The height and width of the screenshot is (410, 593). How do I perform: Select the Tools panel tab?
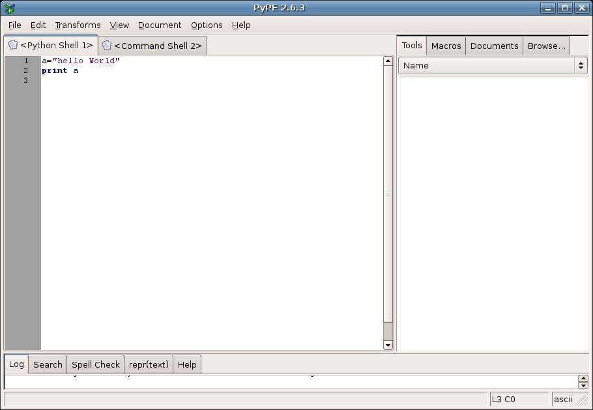pos(411,46)
